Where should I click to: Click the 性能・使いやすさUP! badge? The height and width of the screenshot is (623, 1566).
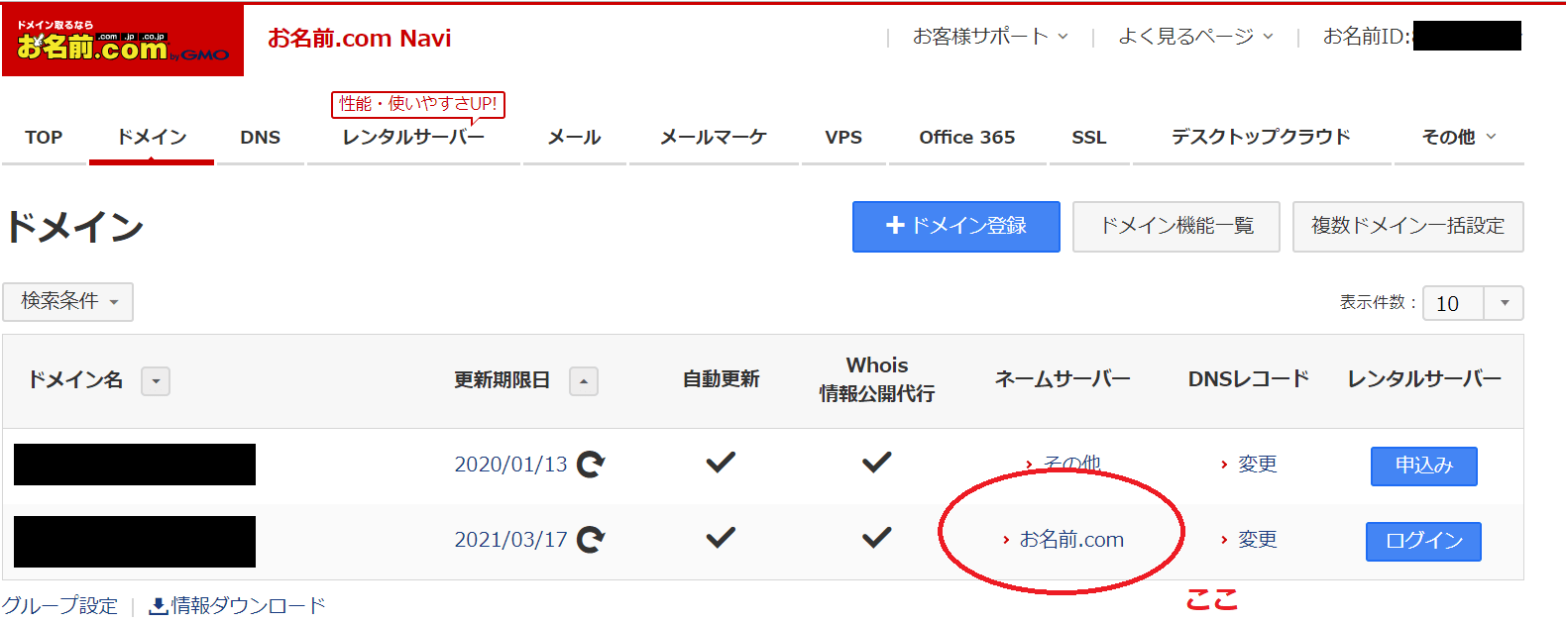[x=418, y=104]
